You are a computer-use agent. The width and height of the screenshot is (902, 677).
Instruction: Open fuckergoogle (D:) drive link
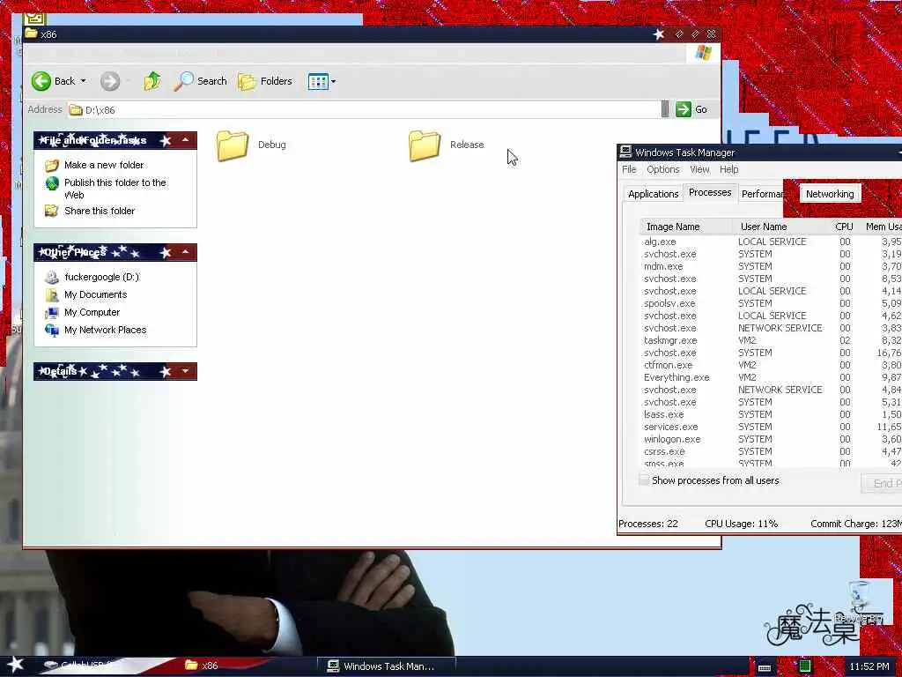tap(102, 277)
